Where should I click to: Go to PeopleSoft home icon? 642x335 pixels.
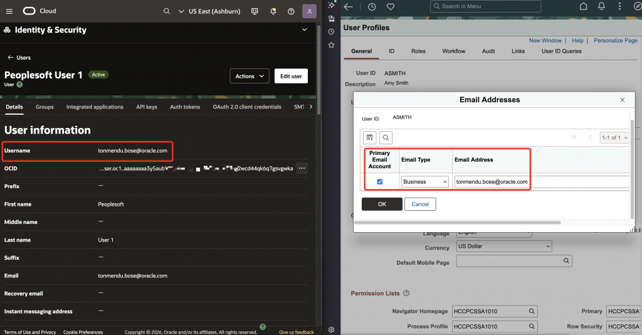tap(584, 6)
